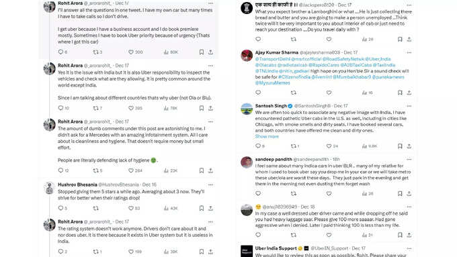Reply to Hushrov Bhesania's 5 stars tweet
The image size is (457, 257).
coord(60,208)
